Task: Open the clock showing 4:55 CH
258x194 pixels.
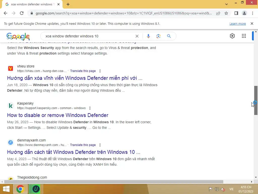Action: 246,189
